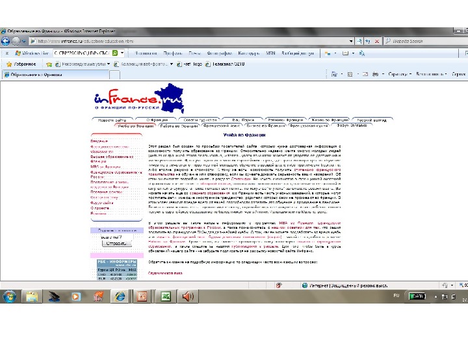Image resolution: width=468 pixels, height=351 pixels.
Task: Click the address bar with infrance.ru URL
Action: pos(190,41)
